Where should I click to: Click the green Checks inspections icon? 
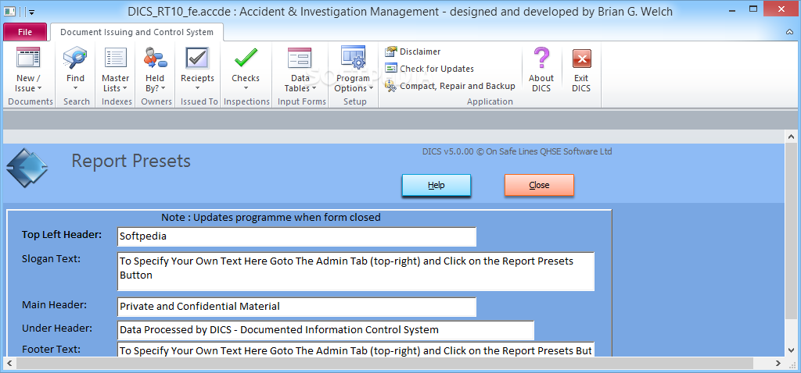246,58
